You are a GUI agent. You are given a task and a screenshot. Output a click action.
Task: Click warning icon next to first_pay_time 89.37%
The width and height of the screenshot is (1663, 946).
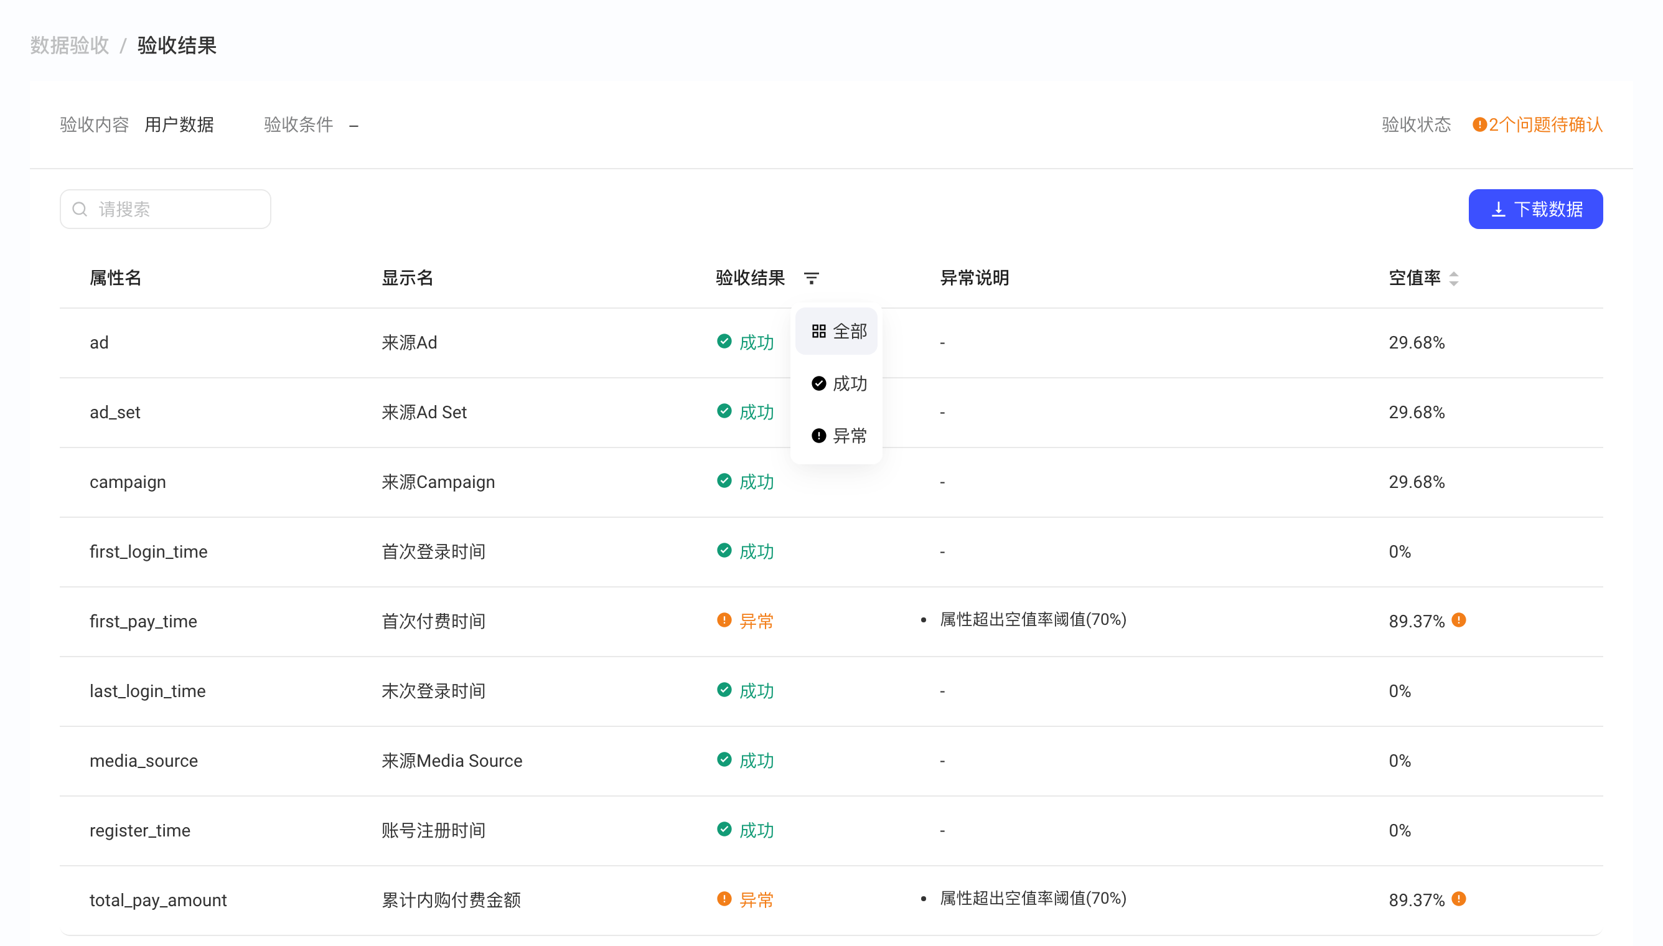point(1458,620)
